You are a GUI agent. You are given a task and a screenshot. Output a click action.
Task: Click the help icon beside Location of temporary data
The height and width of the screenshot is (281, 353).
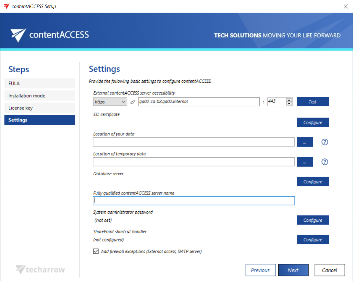tap(325, 162)
